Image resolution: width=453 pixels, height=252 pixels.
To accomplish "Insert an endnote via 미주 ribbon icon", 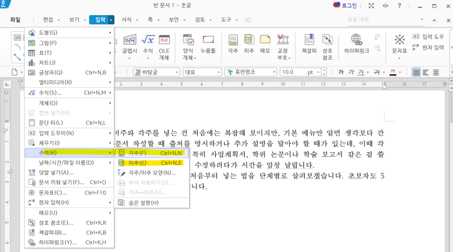I will 249,44.
